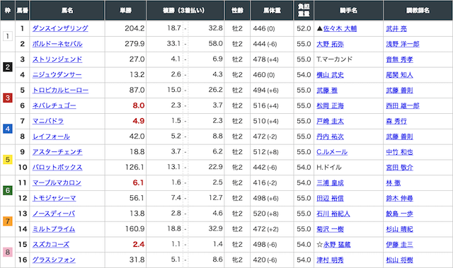Click trainer 中竹 和也 link

tap(399, 152)
